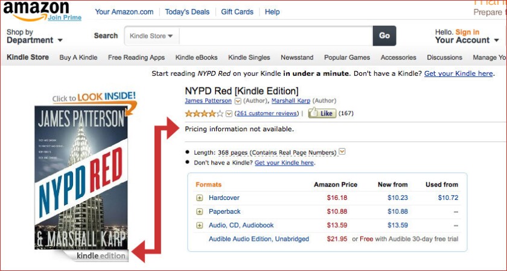Open the Today's Deals link

[x=187, y=12]
